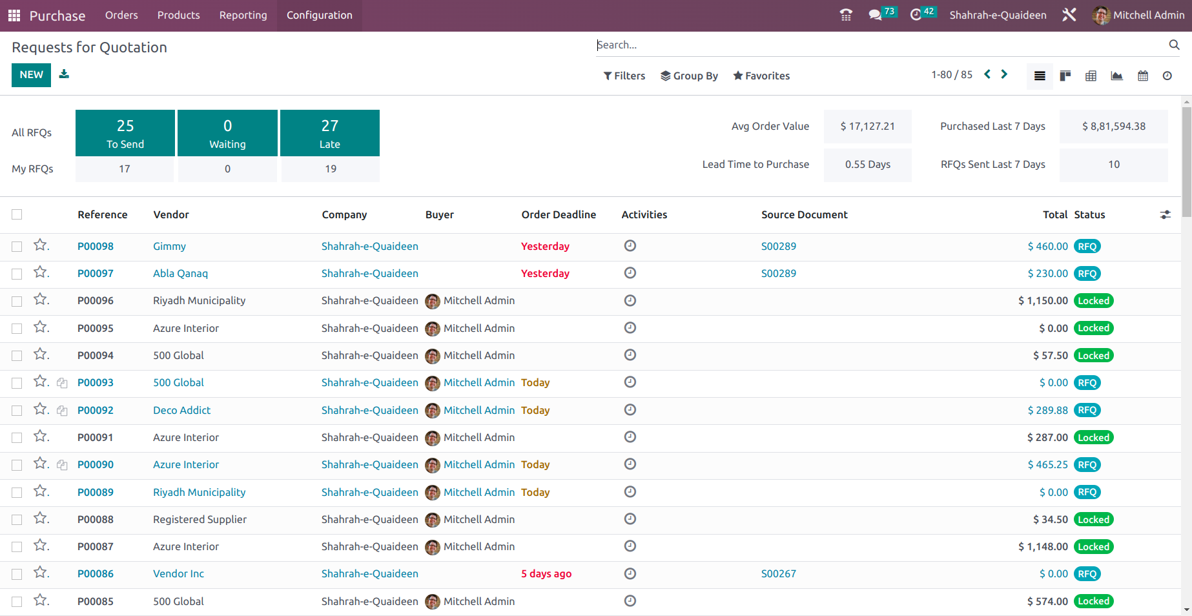This screenshot has height=616, width=1192.
Task: Open the Group By dropdown
Action: tap(689, 76)
